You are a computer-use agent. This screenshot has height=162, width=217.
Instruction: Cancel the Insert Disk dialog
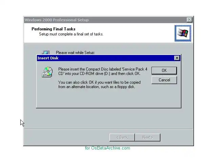coord(164,80)
